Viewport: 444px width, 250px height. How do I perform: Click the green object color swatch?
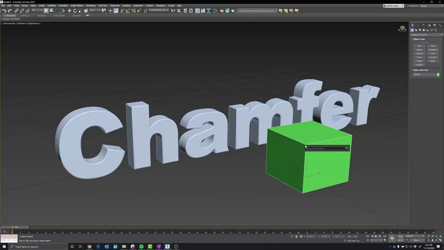point(438,74)
